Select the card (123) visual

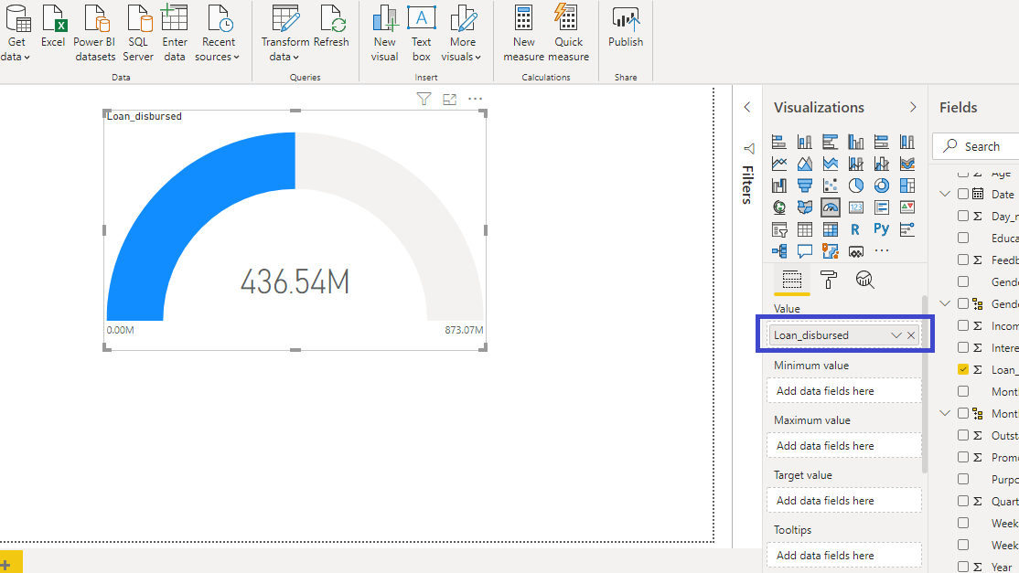pyautogui.click(x=856, y=207)
